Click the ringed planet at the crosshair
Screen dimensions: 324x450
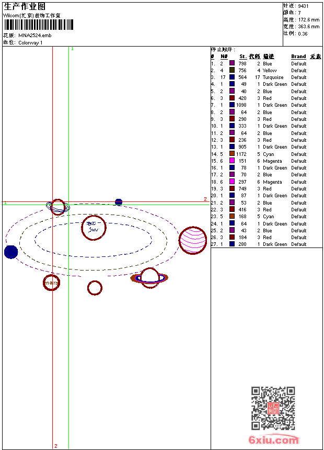point(58,207)
